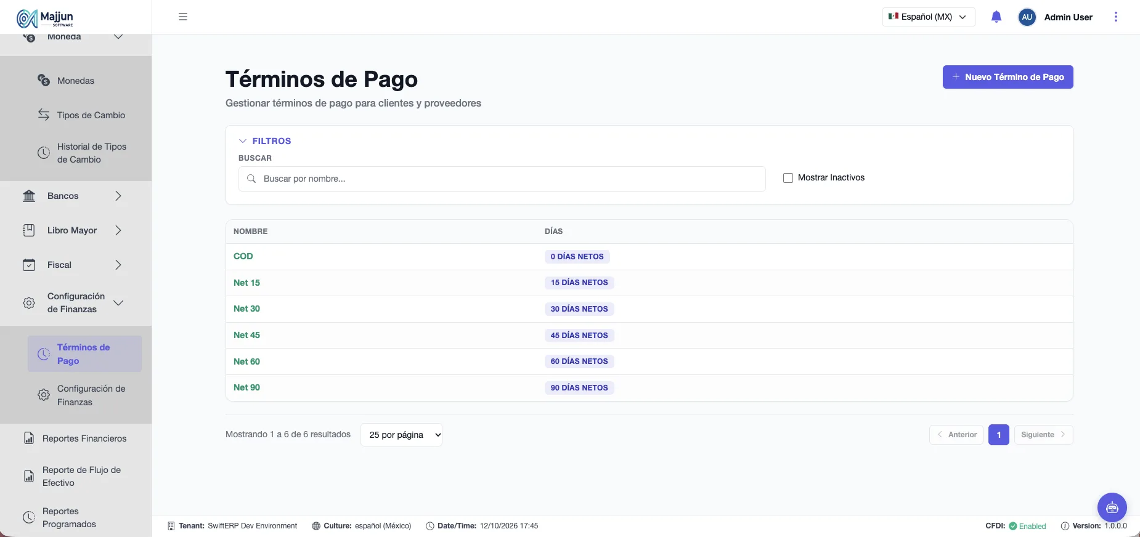Open Configuración de Finanzas submenu item
Viewport: 1140px width, 537px height.
coord(84,395)
